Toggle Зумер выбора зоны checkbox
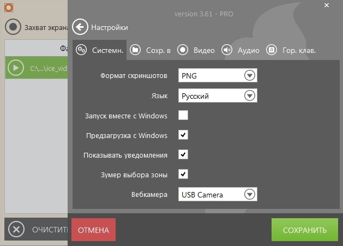The width and height of the screenshot is (343, 246). (183, 174)
